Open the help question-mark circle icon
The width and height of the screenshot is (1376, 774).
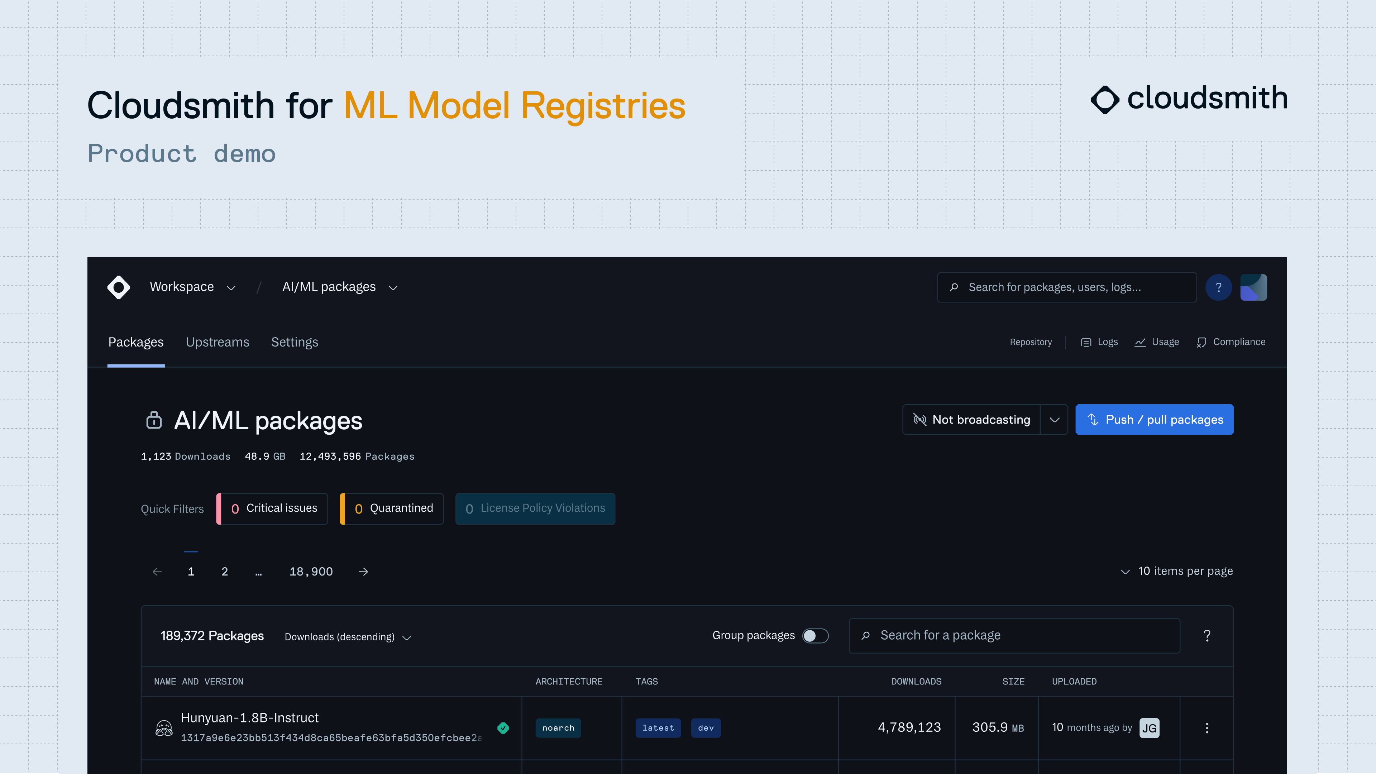1218,287
